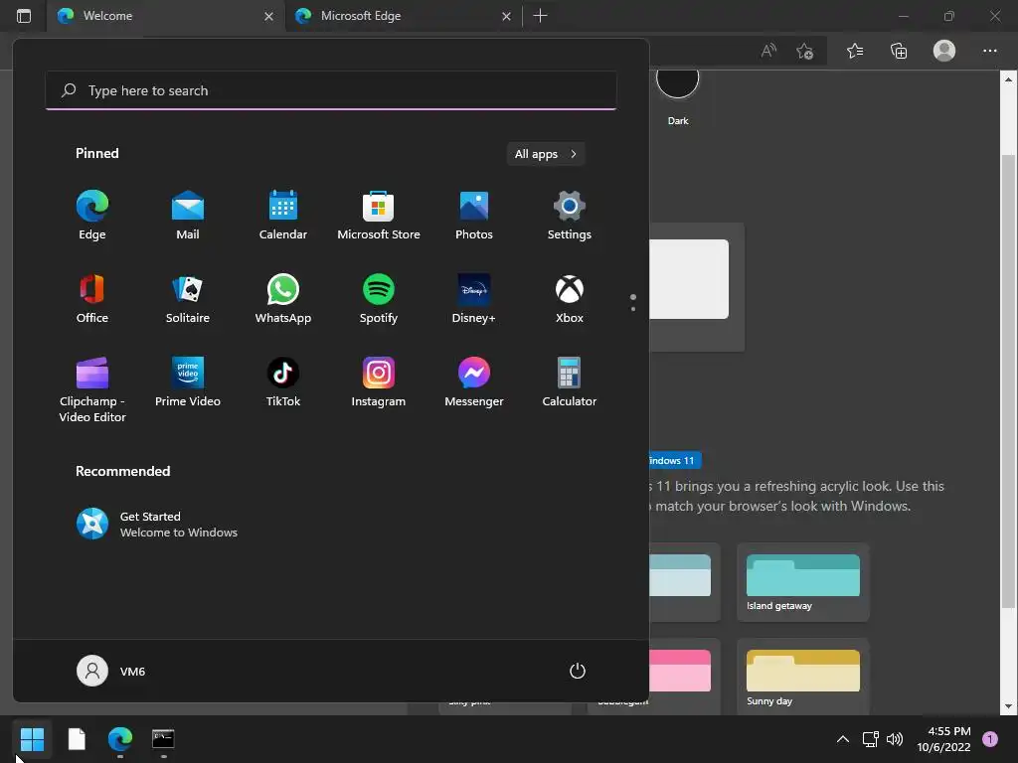Click the Edge page vertical scrollbar
The image size is (1018, 763).
[x=1008, y=381]
